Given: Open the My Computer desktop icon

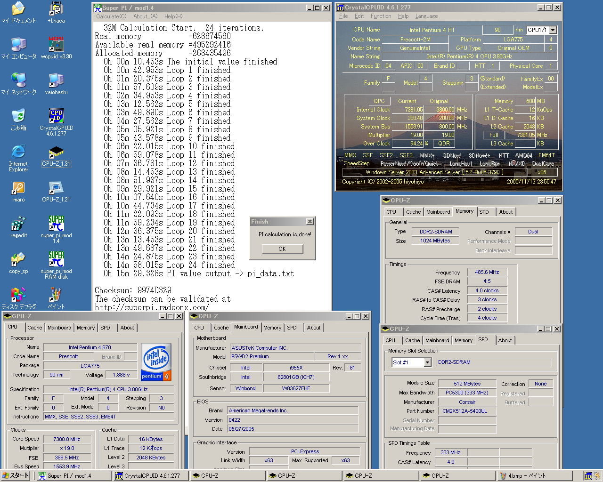Looking at the screenshot, I should tap(18, 48).
